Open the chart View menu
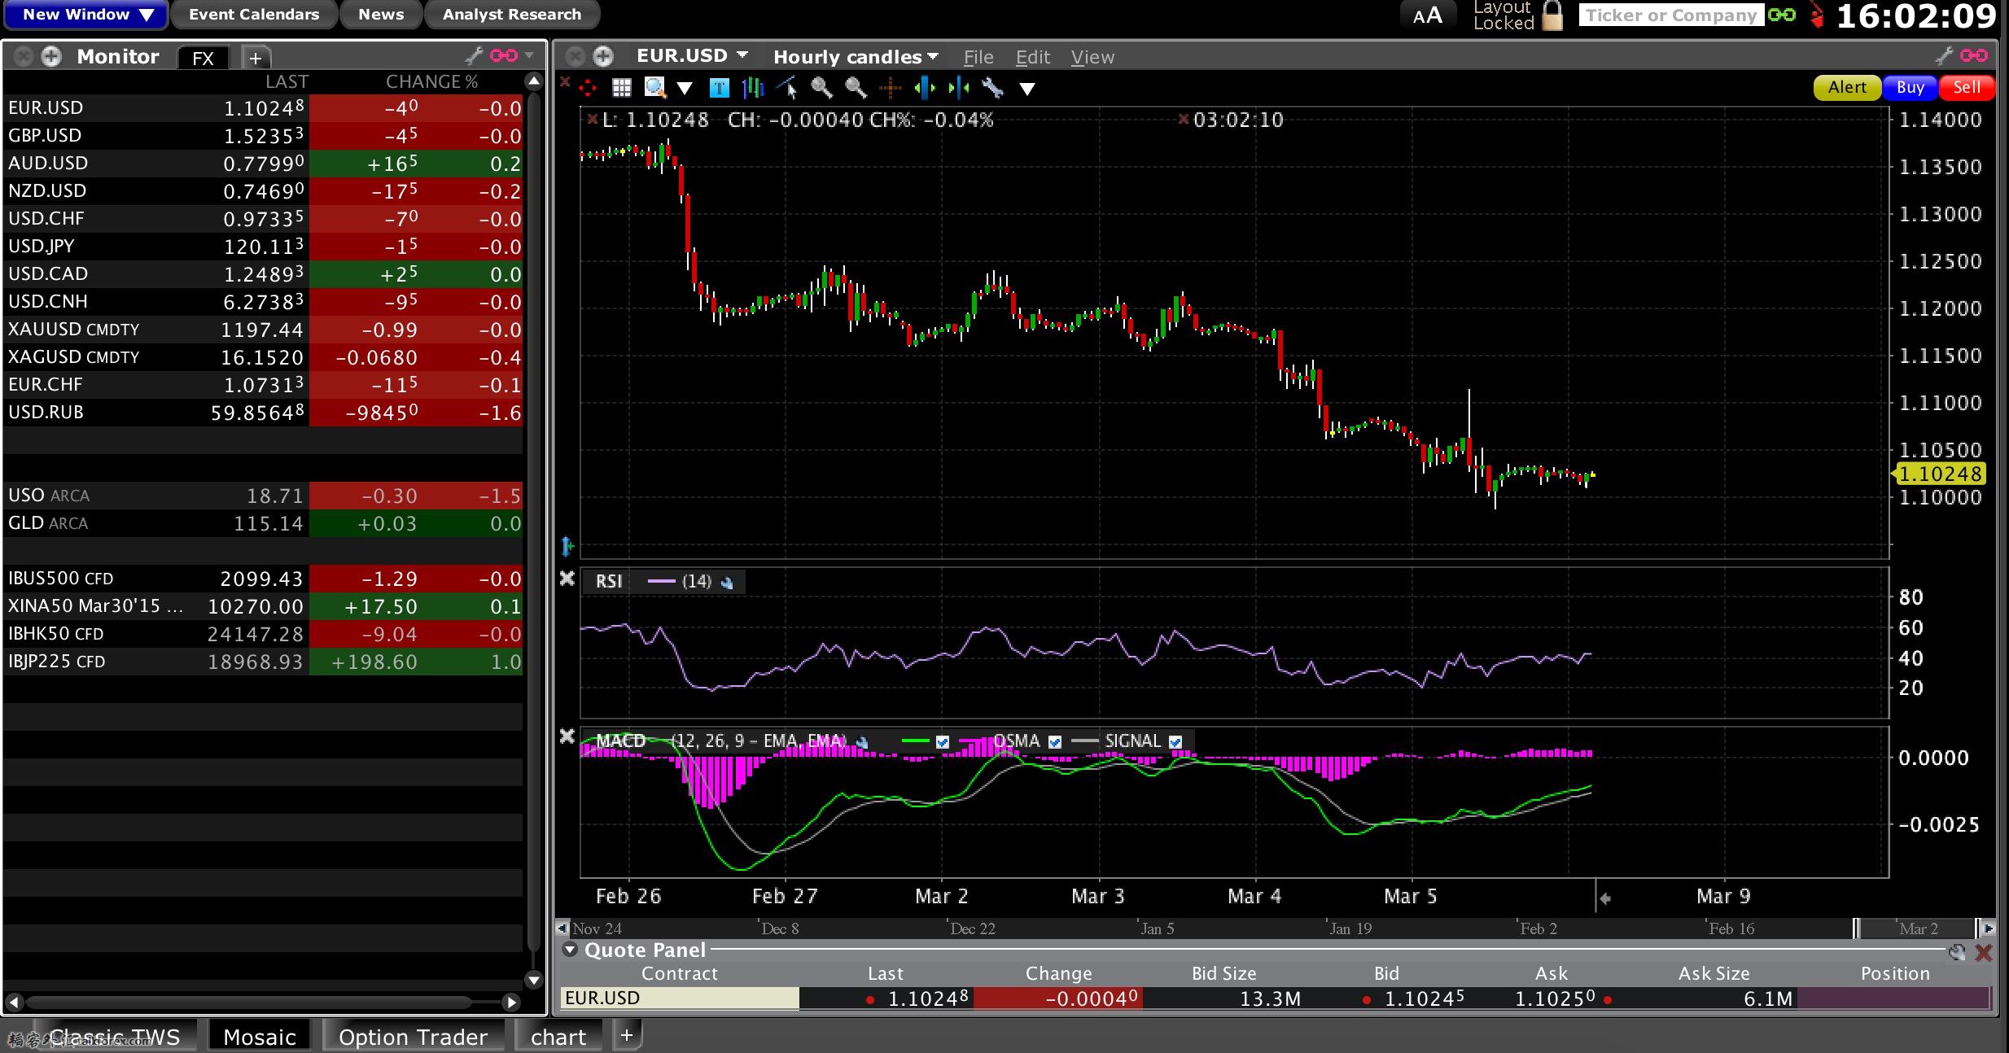Image resolution: width=2009 pixels, height=1053 pixels. (1092, 57)
